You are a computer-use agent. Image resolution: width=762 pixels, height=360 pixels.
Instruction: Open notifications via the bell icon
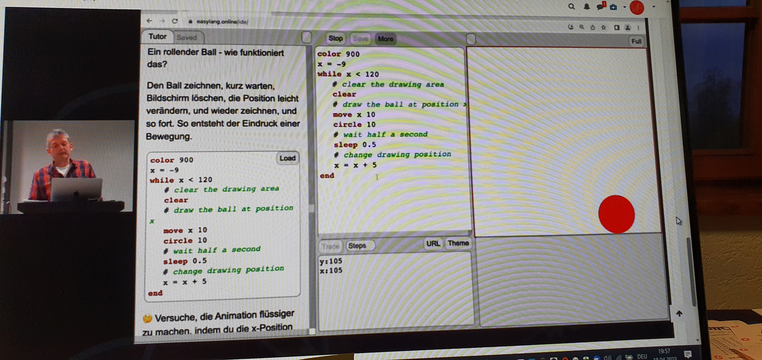pos(586,7)
